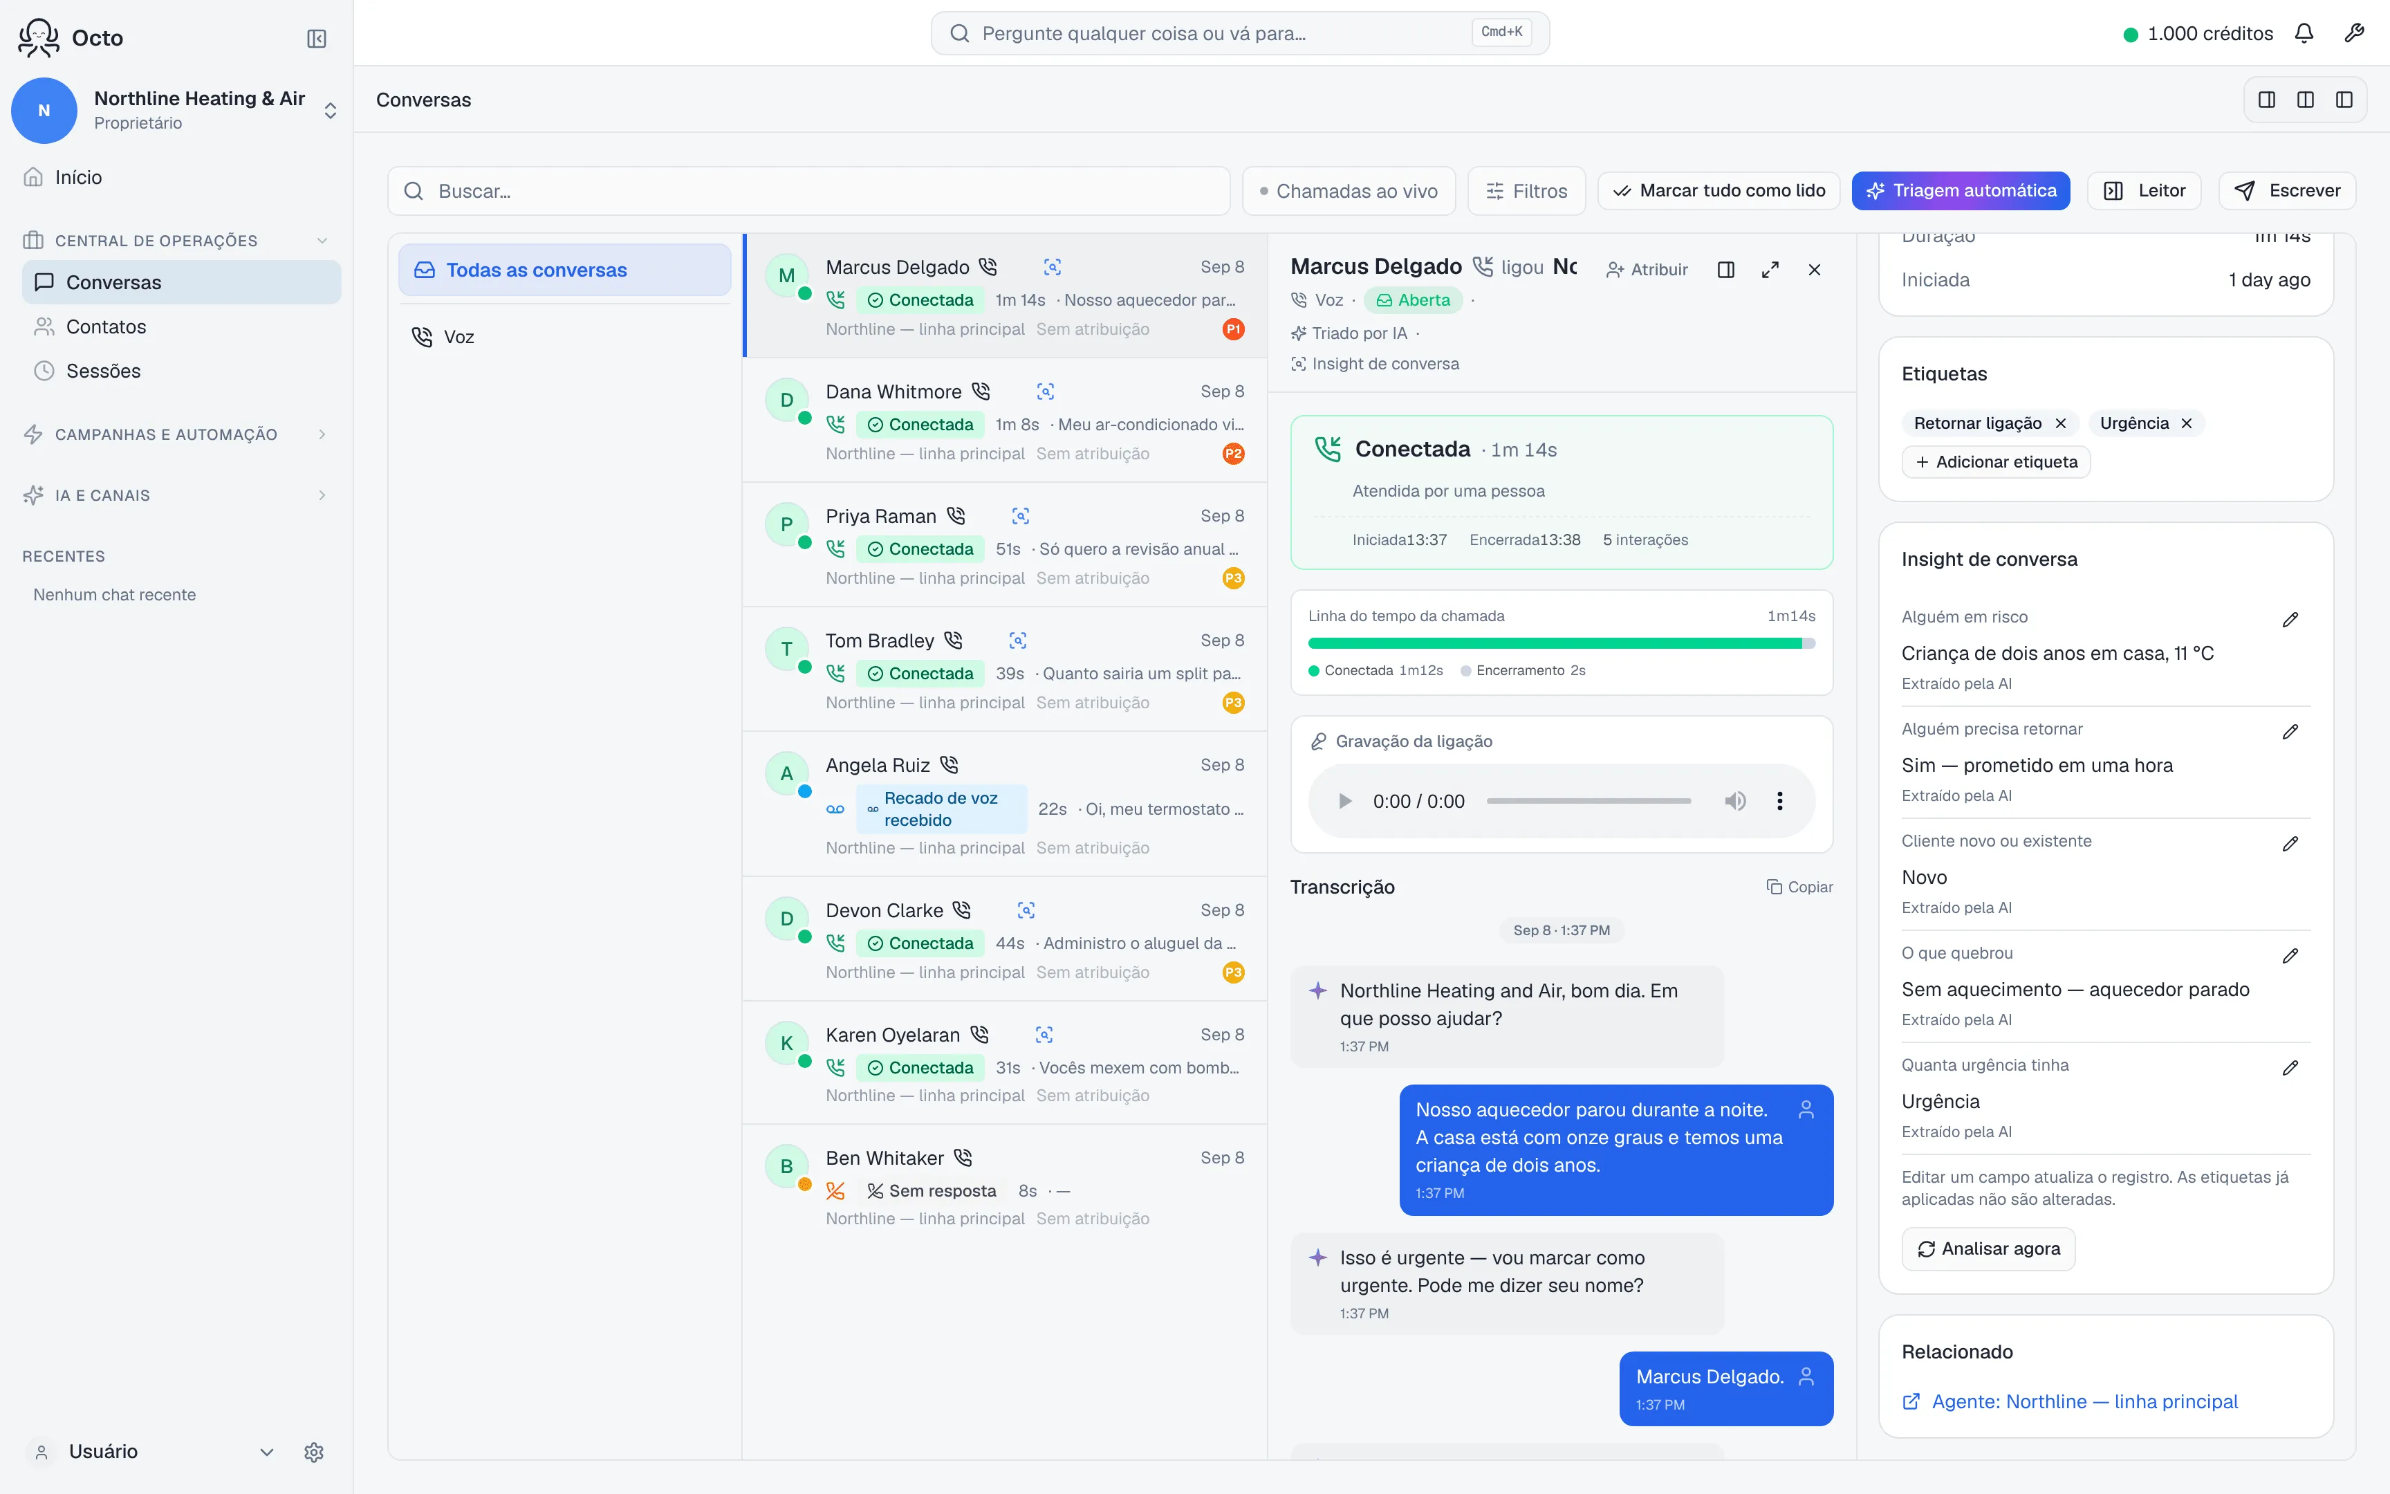Viewport: 2390px width, 1494px height.
Task: Go to Início
Action: click(x=180, y=177)
